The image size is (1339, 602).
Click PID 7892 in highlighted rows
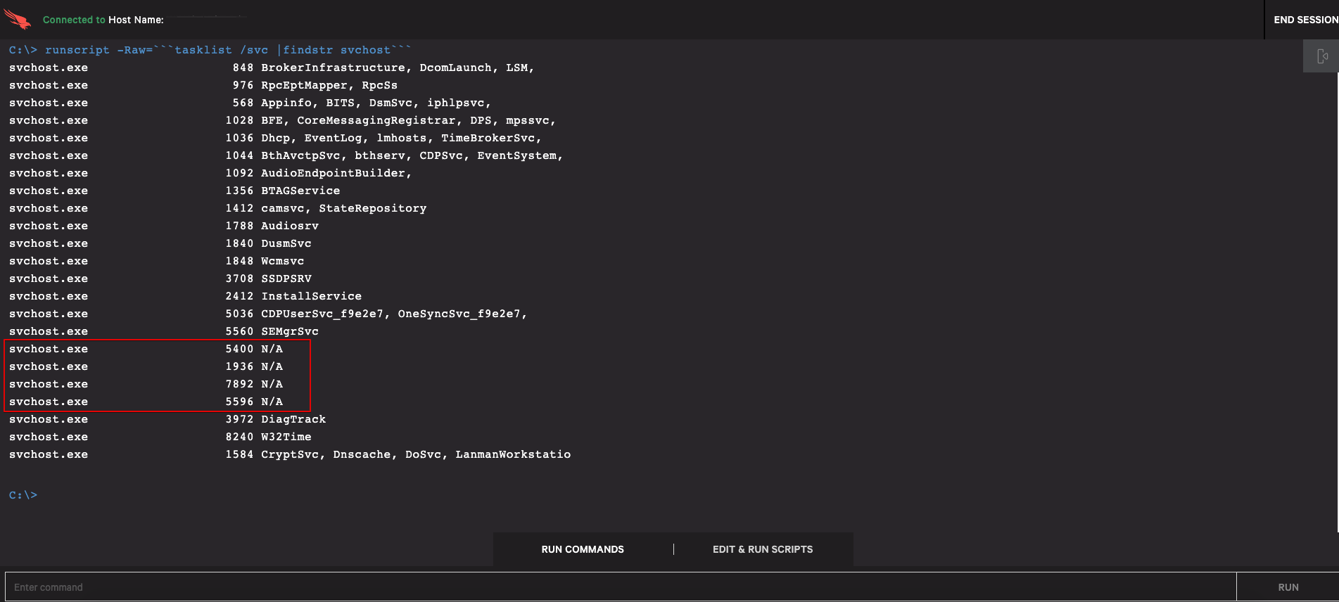[x=239, y=384]
